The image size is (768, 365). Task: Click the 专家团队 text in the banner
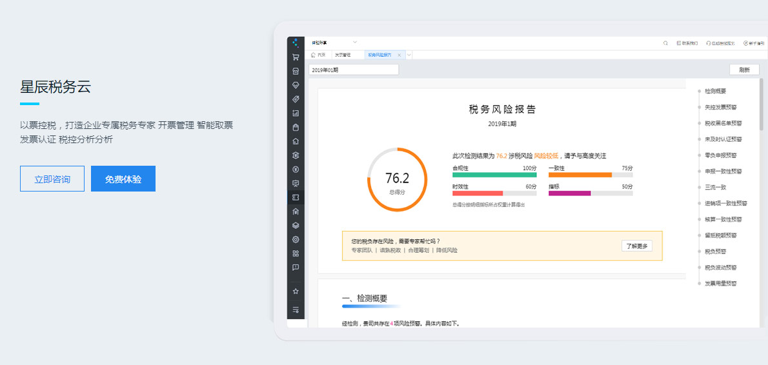click(362, 250)
